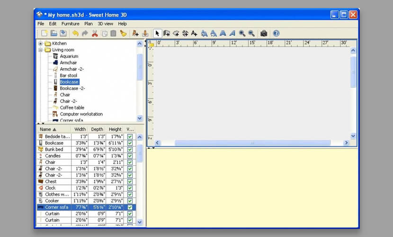Open the 3D view menu
Screen dimensions: 393x237
click(105, 24)
